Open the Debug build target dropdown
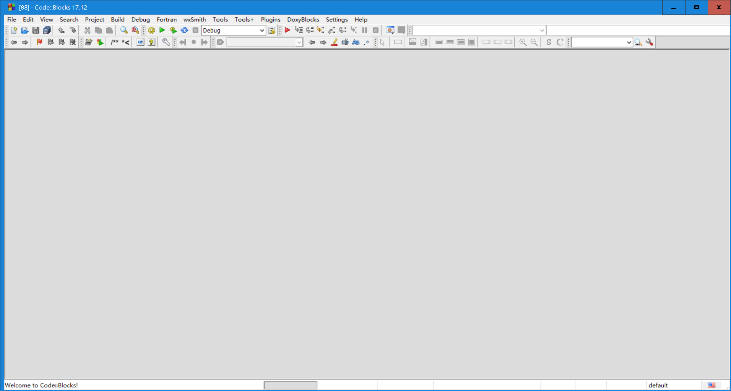The height and width of the screenshot is (391, 731). click(234, 30)
